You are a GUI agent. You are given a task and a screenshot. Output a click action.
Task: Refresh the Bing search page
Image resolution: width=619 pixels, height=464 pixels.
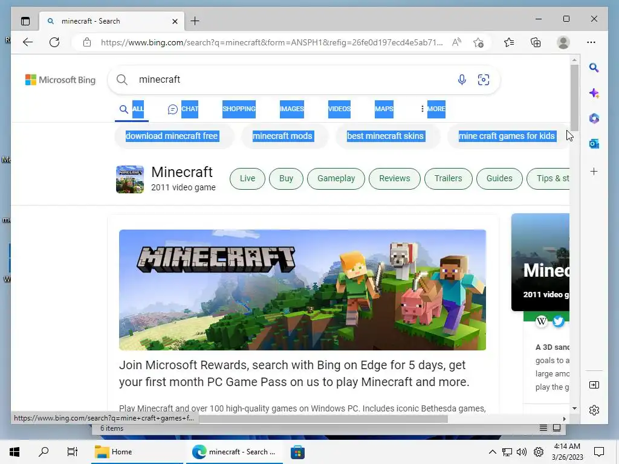click(54, 42)
